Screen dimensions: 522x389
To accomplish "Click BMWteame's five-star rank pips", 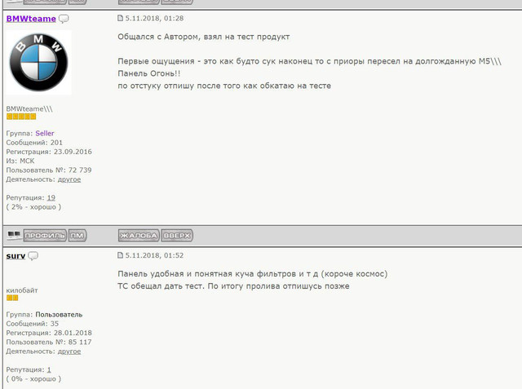I will (x=21, y=117).
